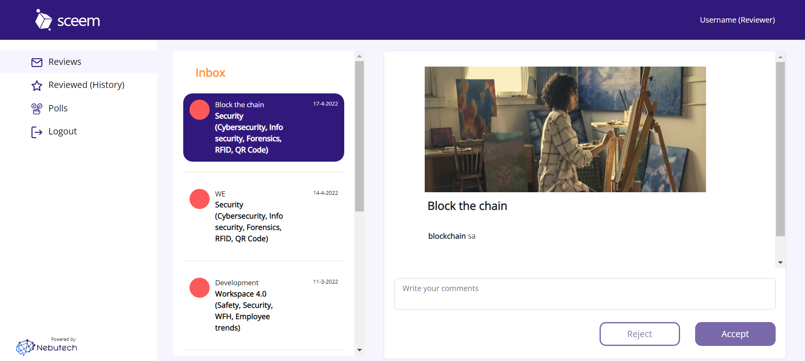Click red avatar of Block the chain item
805x361 pixels.
[x=200, y=110]
